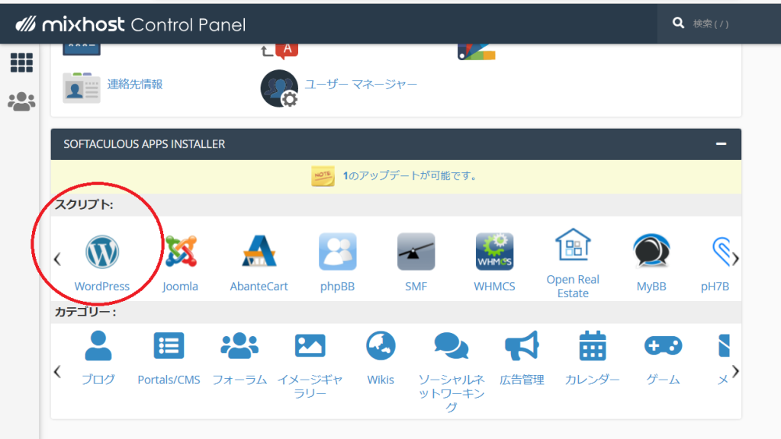The width and height of the screenshot is (781, 439).
Task: Click the phpBB forum icon
Action: pyautogui.click(x=337, y=252)
